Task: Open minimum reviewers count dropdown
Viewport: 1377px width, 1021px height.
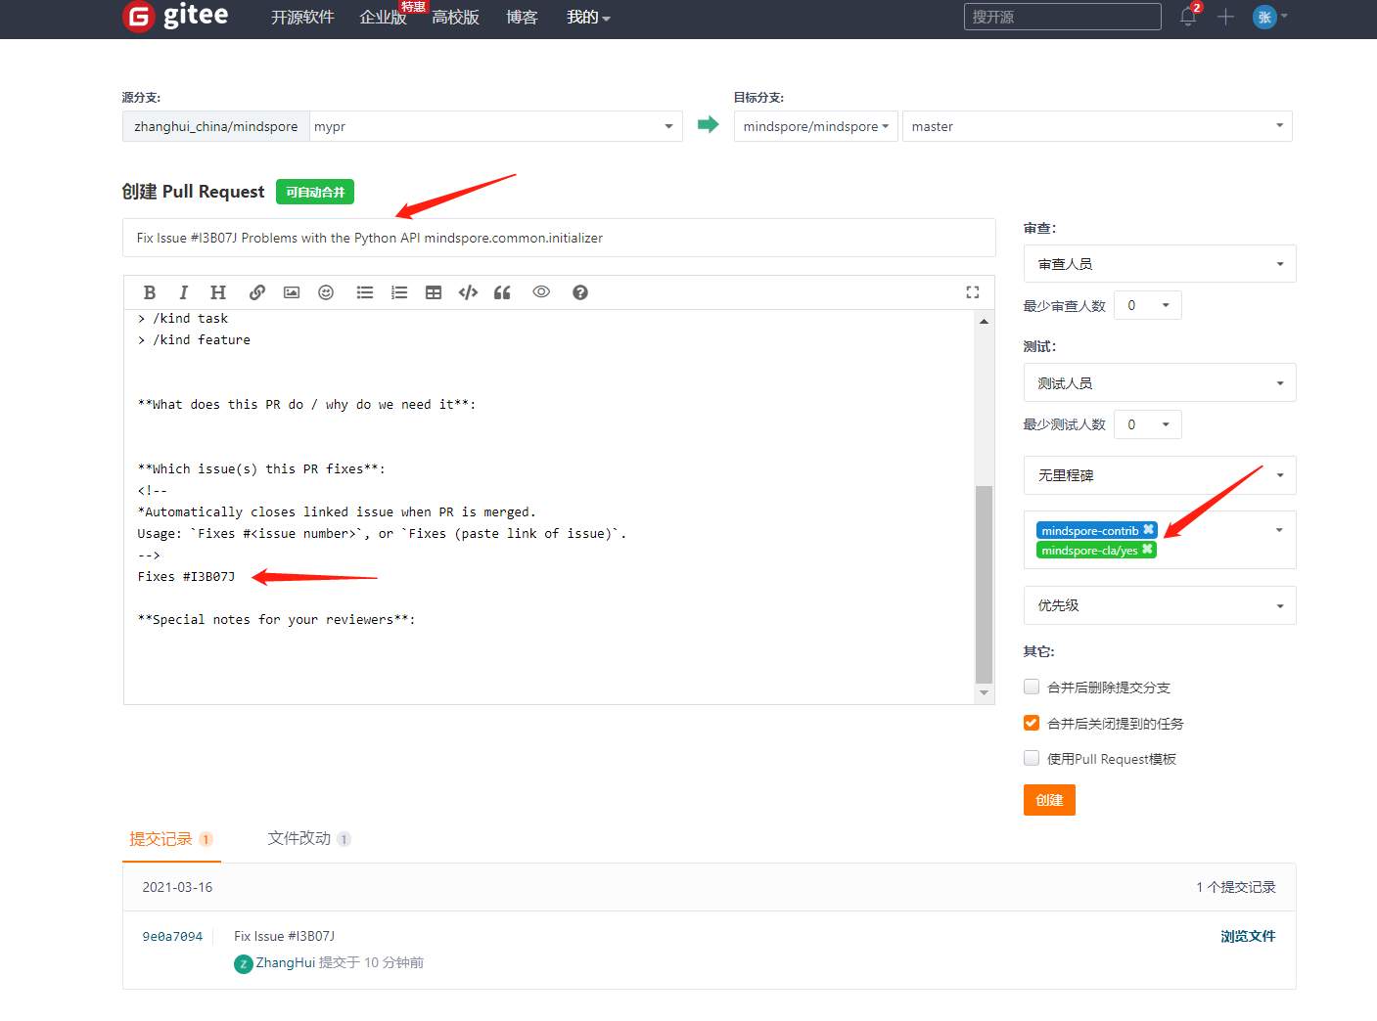Action: pos(1148,305)
